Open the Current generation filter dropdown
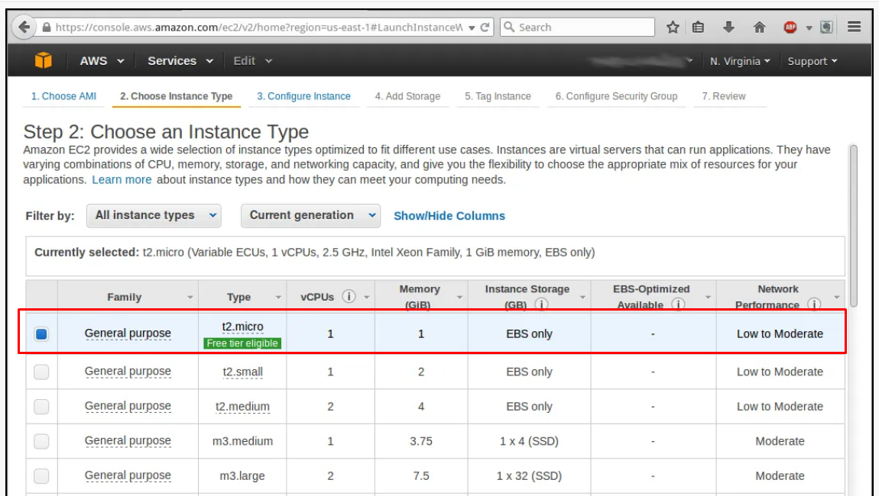This screenshot has height=496, width=879. (310, 215)
